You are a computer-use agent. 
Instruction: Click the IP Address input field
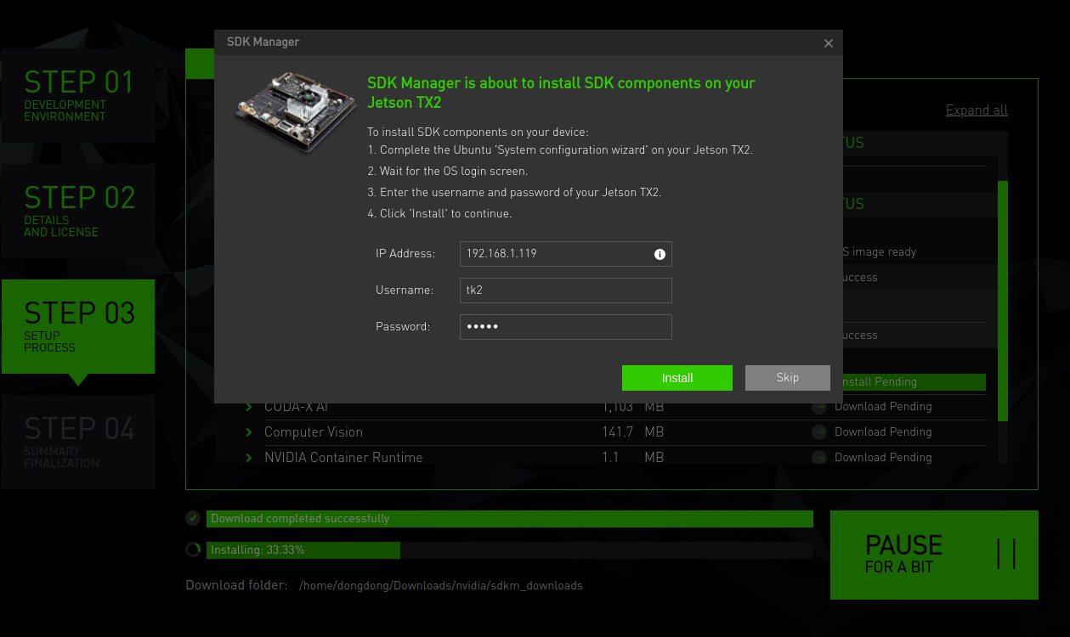[x=566, y=254]
